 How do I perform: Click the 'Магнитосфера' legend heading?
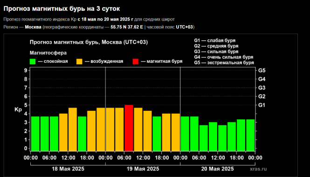[x=48, y=53]
